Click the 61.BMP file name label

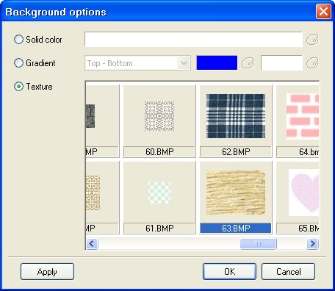tap(159, 229)
